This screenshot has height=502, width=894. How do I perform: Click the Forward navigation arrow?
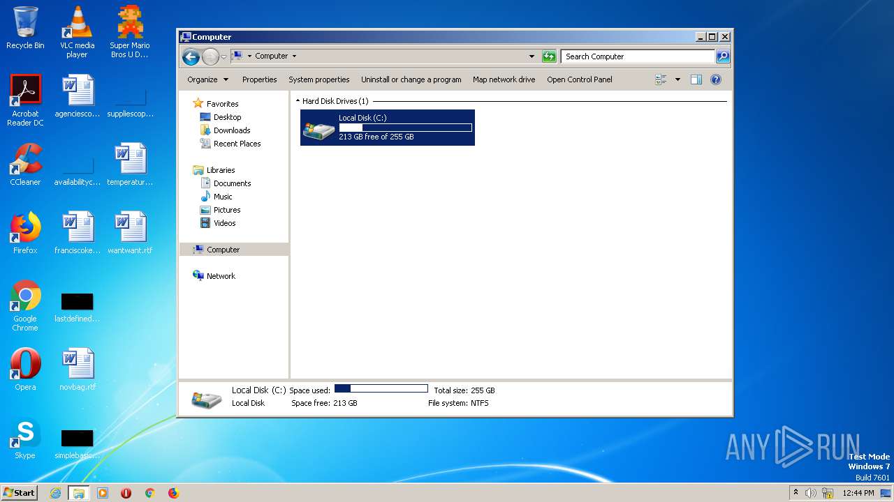(x=210, y=56)
